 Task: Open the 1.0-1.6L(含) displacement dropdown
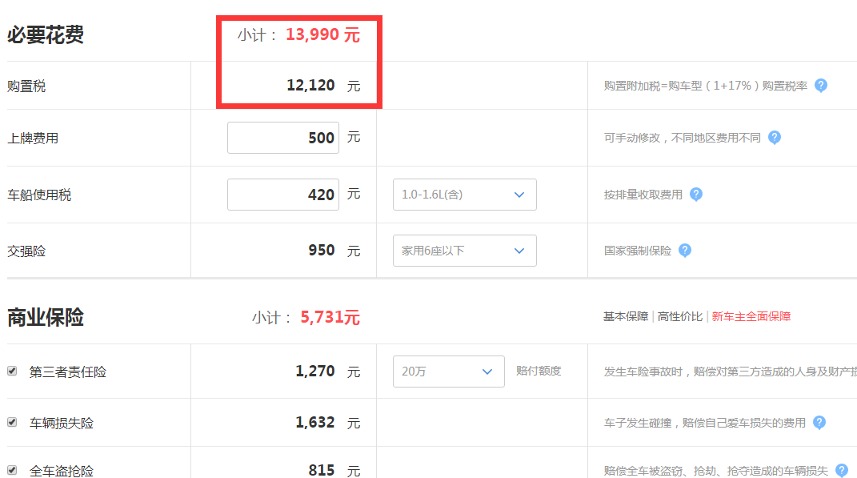(x=465, y=194)
